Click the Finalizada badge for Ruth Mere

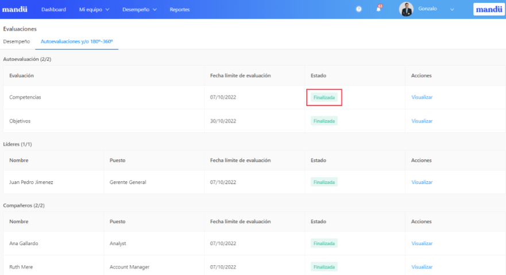[324, 267]
